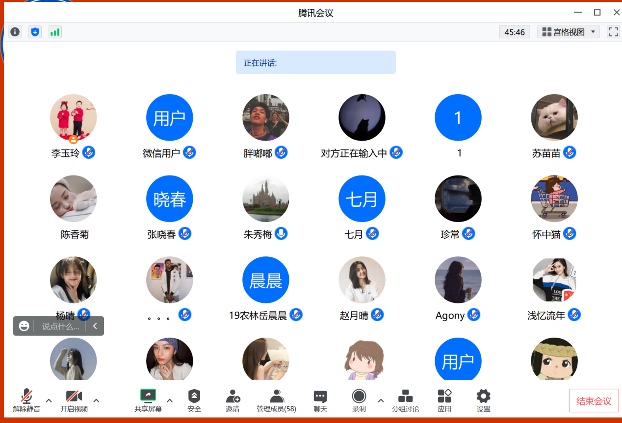Turn on video (开启视频)
622x423 pixels.
[x=74, y=400]
